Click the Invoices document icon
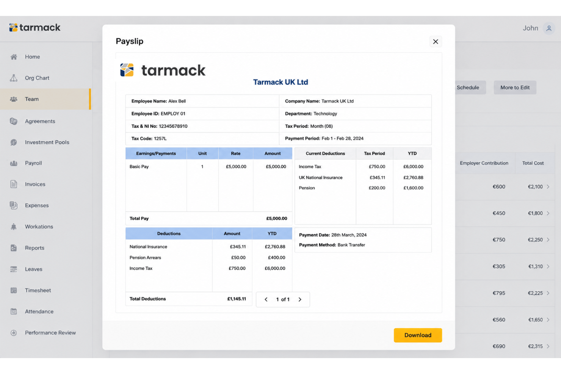The image size is (561, 374). point(14,184)
